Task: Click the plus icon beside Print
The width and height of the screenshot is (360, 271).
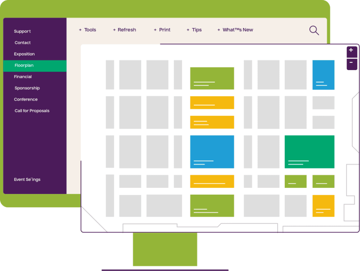Action: (x=155, y=30)
